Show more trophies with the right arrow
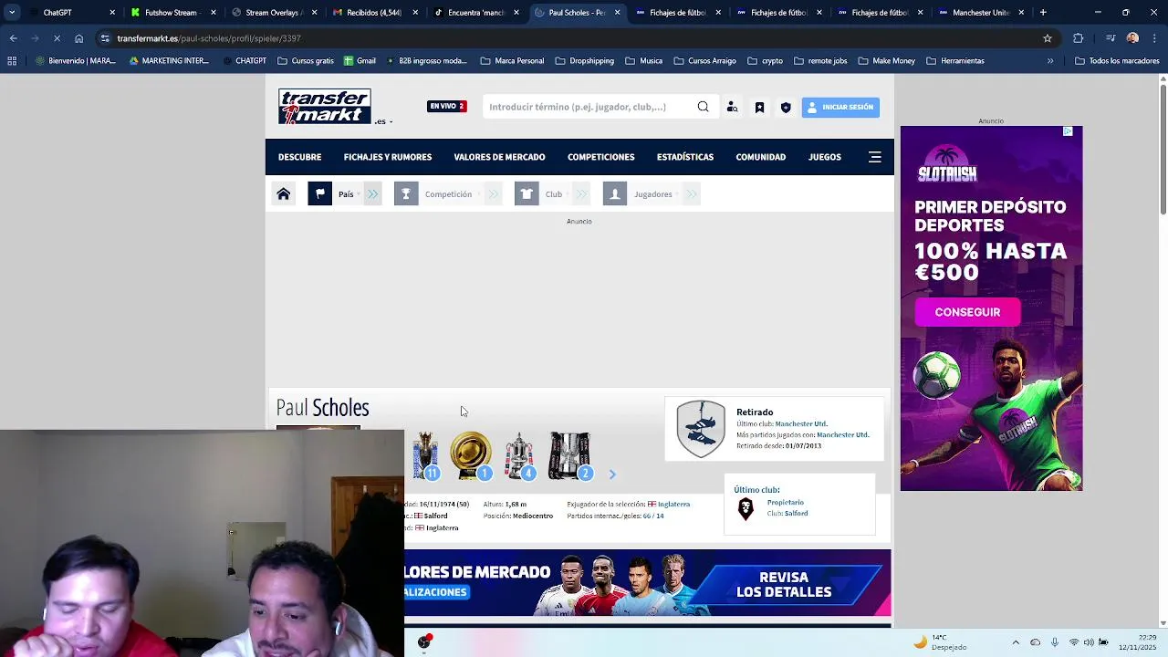Viewport: 1168px width, 657px height. click(x=612, y=474)
